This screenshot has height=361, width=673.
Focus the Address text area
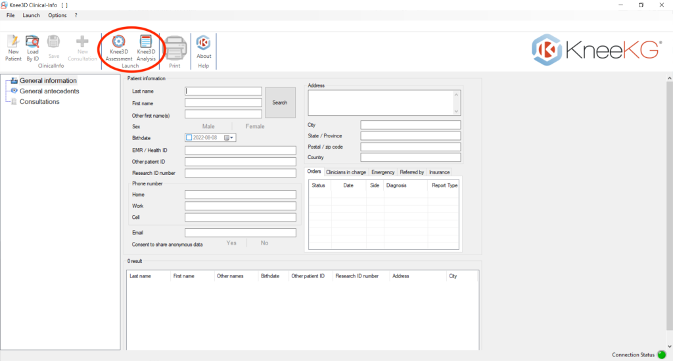[381, 103]
